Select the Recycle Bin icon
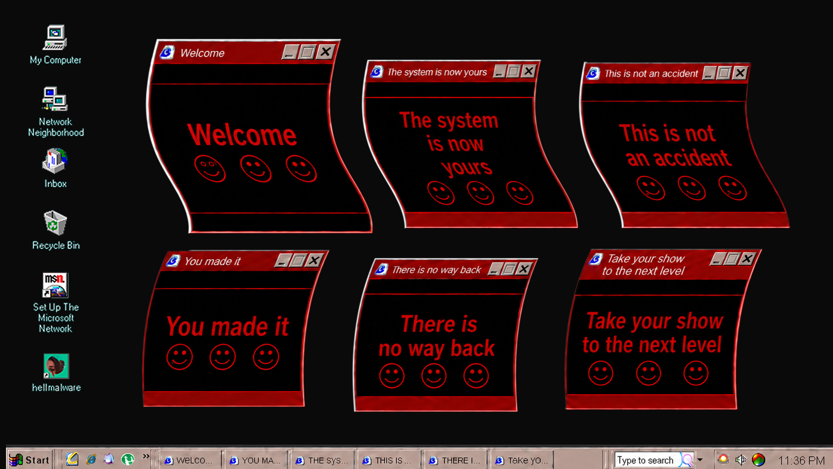Viewport: 833px width, 469px height. point(55,230)
